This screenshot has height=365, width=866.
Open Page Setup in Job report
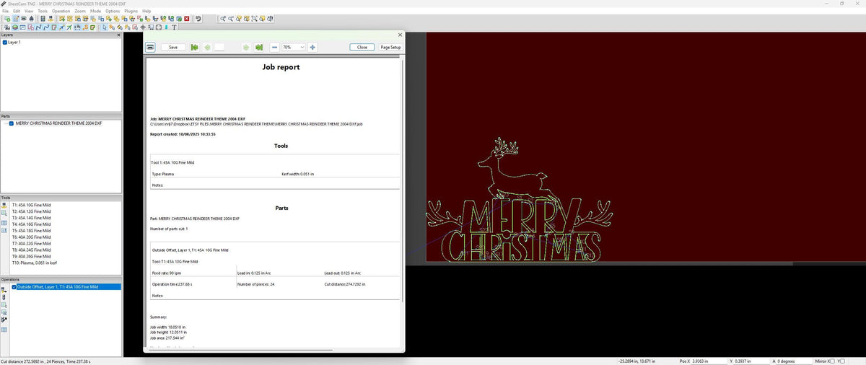390,47
